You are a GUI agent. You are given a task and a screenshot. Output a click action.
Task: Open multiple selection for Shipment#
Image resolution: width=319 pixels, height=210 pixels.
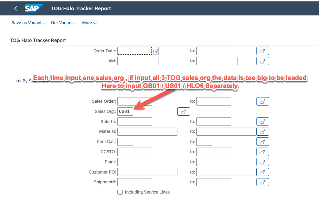click(262, 182)
